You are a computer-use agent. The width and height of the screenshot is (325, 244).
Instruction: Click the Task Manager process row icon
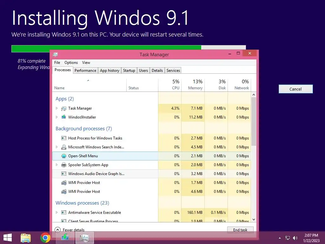tap(63, 108)
